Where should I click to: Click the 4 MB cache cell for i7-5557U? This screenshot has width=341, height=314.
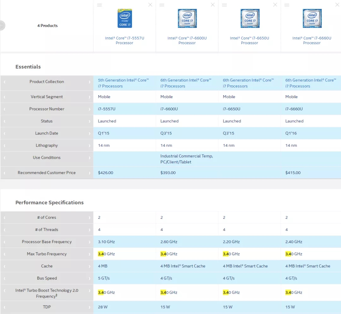(102, 266)
